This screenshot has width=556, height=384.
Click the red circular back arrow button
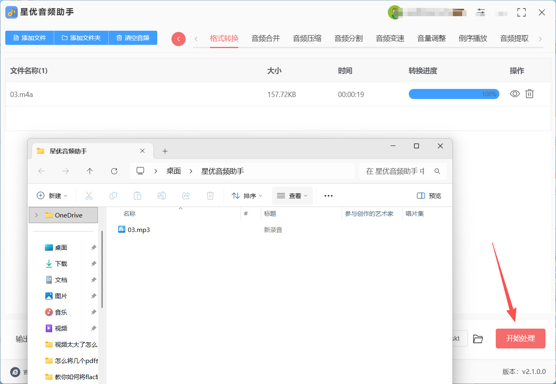click(x=178, y=39)
